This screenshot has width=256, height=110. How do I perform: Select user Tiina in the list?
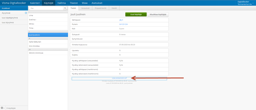pos(48,28)
